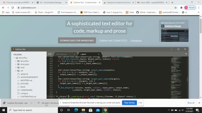
Task: Open Chrome's three-dot menu
Action: (199, 8)
